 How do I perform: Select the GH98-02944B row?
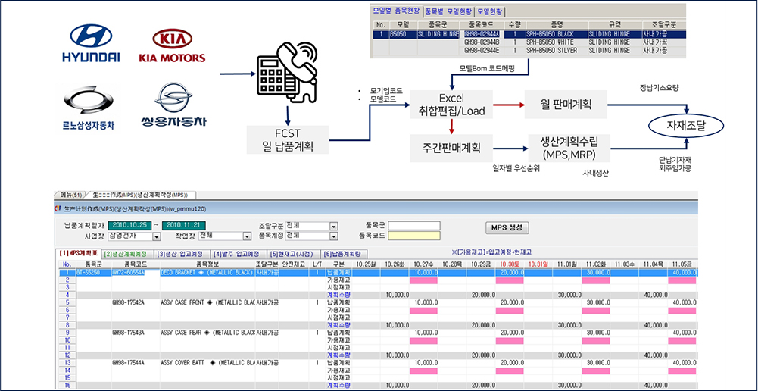tap(529, 42)
